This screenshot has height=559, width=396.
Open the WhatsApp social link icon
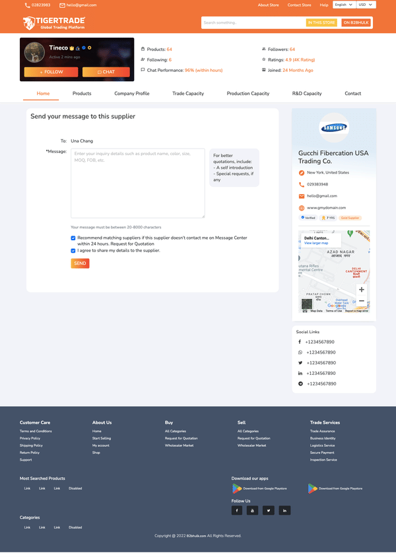(300, 352)
